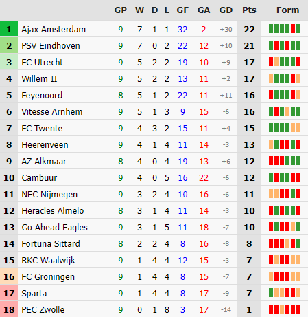Open the Feyenoord team link
Viewport: 308px width, 317px height.
[42, 96]
